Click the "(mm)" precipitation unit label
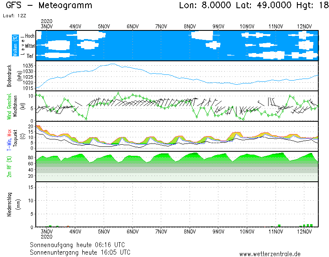 19,204
